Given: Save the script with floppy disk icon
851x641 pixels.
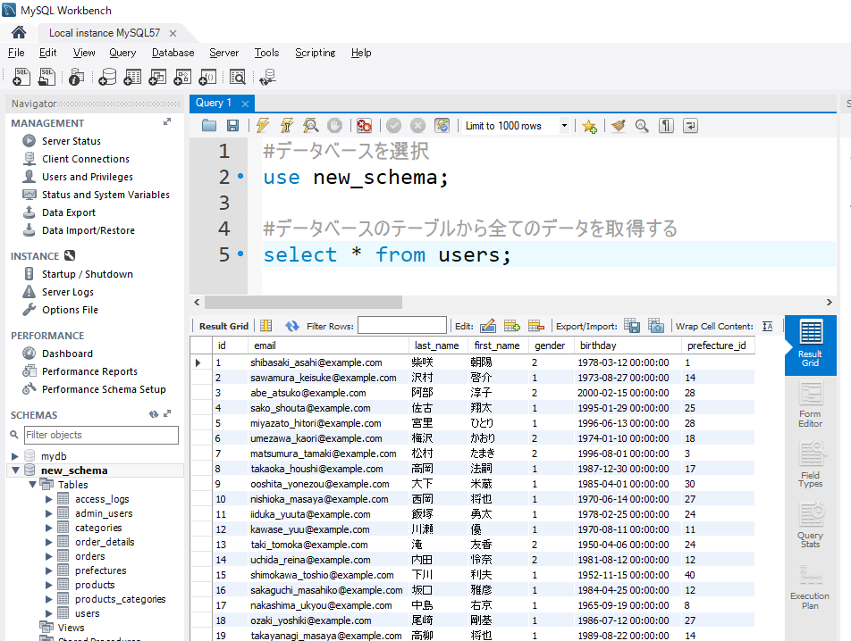Looking at the screenshot, I should point(232,126).
